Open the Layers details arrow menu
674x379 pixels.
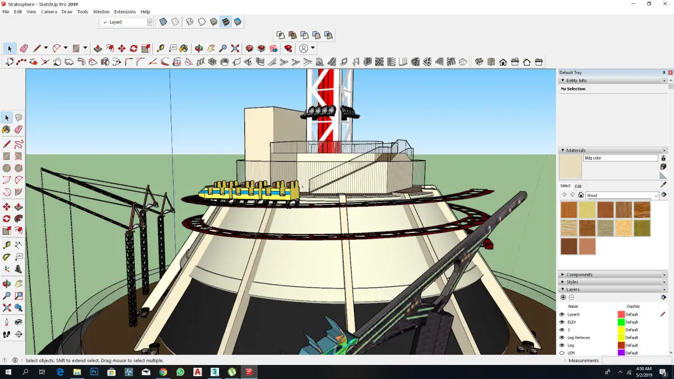(663, 297)
